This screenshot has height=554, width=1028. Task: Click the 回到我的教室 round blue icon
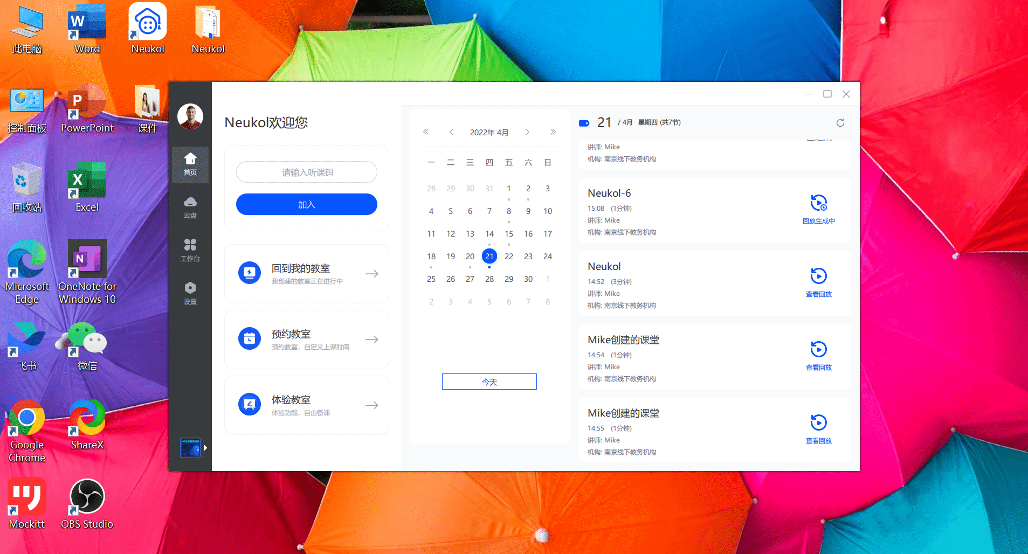[250, 273]
